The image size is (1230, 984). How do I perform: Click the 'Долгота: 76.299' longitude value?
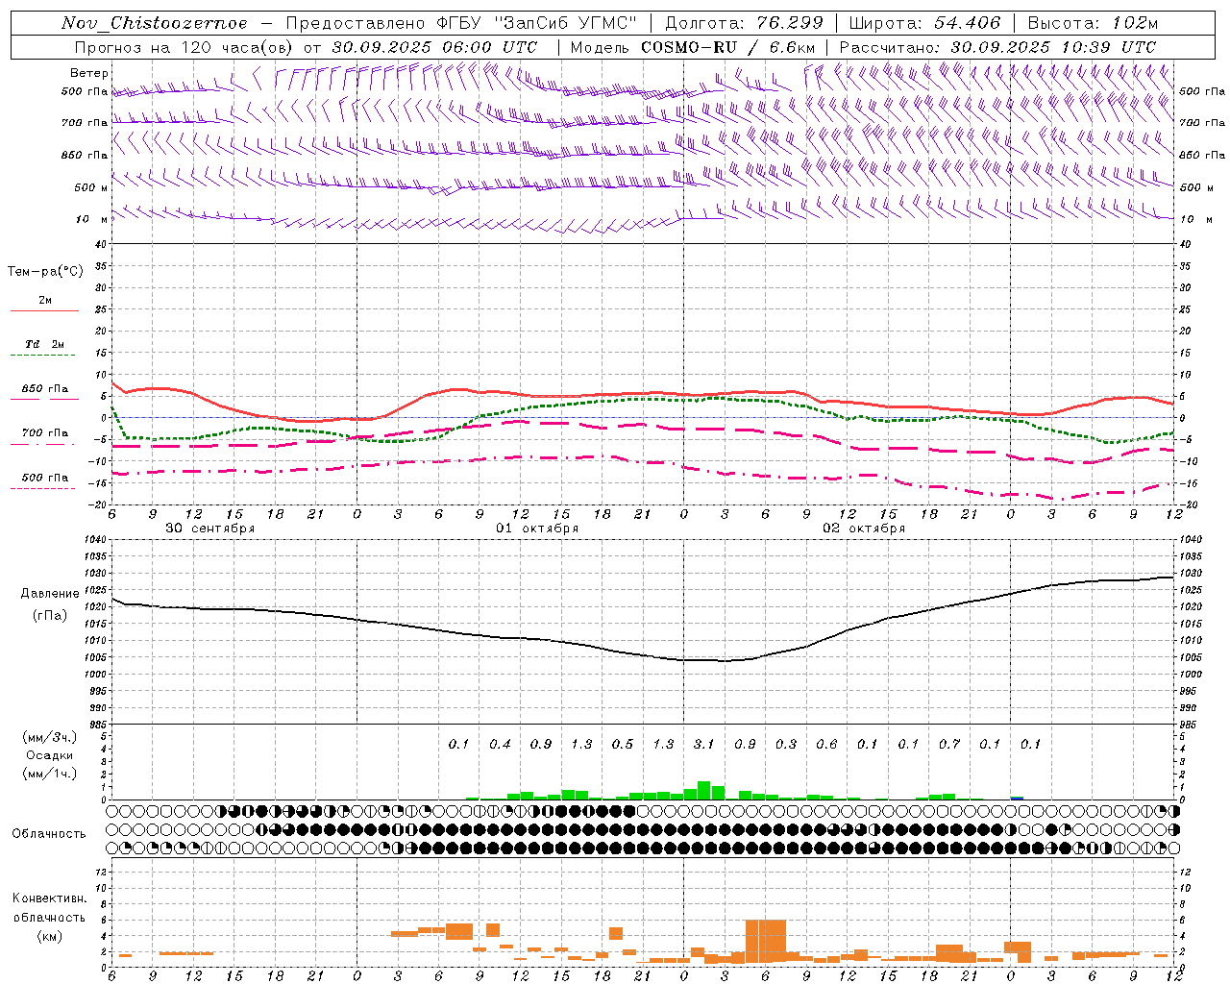(x=744, y=23)
